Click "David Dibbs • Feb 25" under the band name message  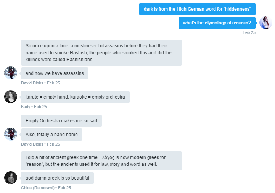point(40,144)
